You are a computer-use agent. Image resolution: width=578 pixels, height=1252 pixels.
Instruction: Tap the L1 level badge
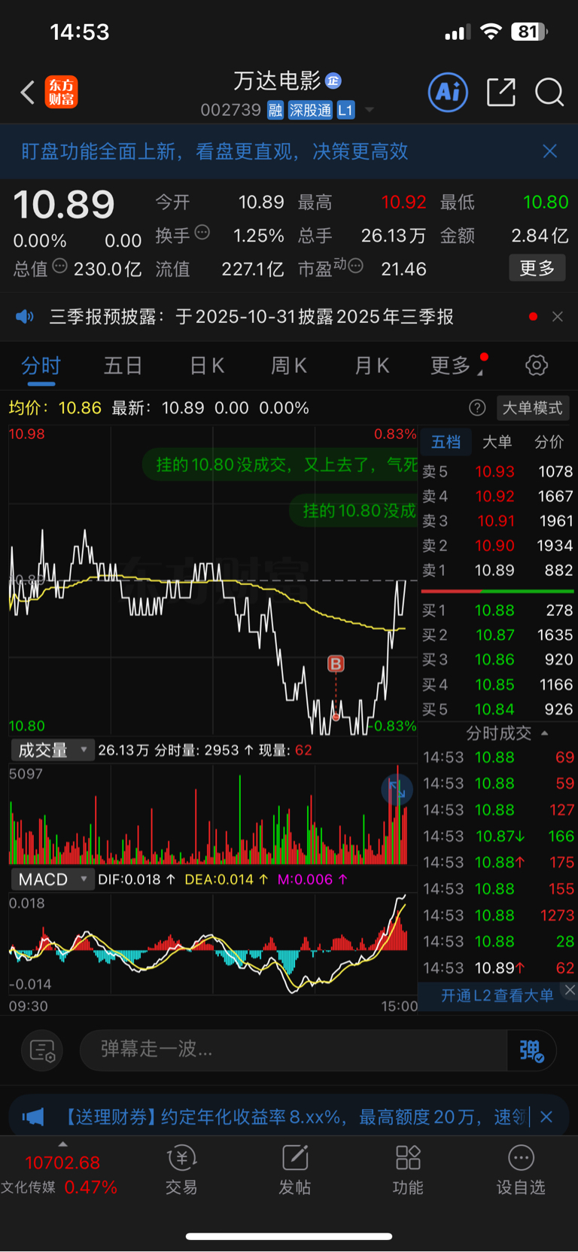pyautogui.click(x=345, y=111)
